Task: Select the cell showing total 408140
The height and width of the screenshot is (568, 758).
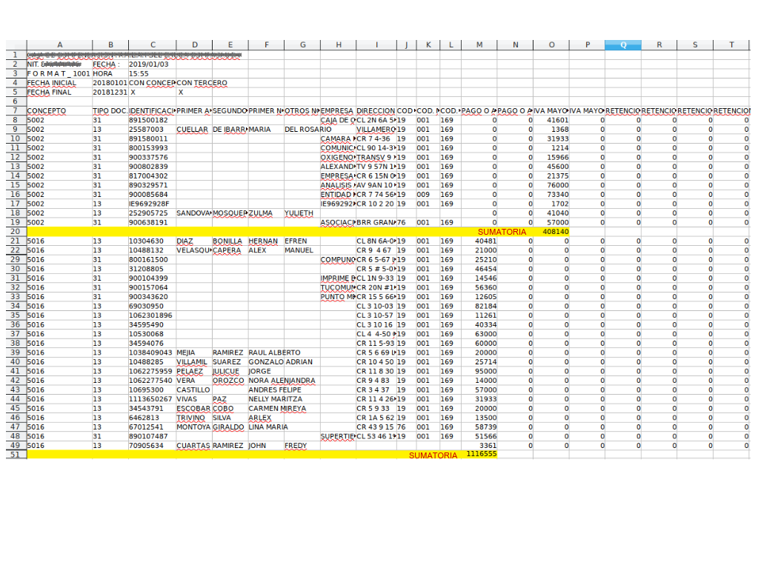Action: [x=551, y=232]
